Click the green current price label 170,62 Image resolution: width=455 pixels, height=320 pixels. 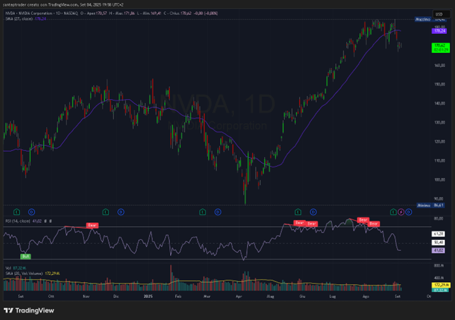coord(441,48)
